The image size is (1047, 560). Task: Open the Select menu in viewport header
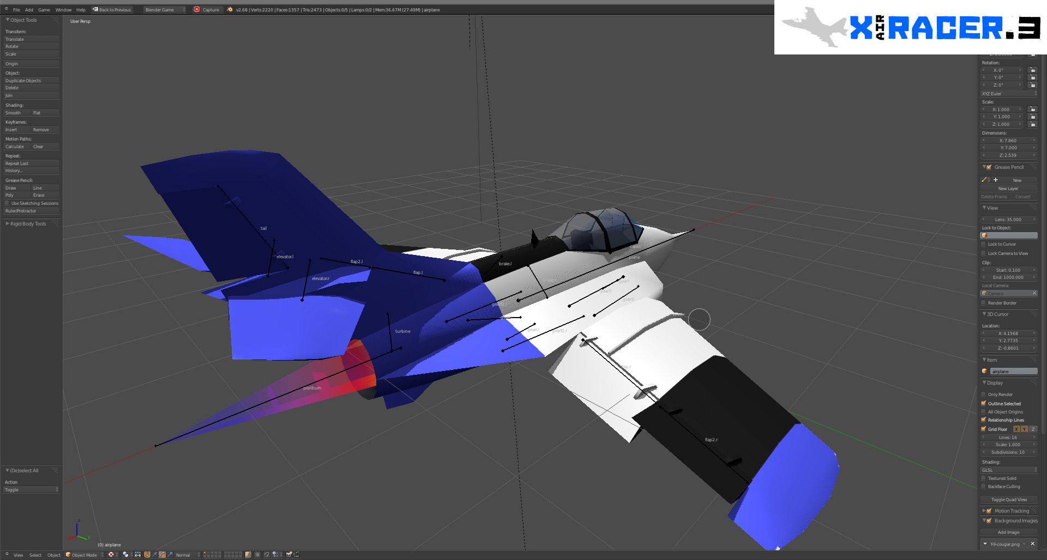[x=35, y=555]
